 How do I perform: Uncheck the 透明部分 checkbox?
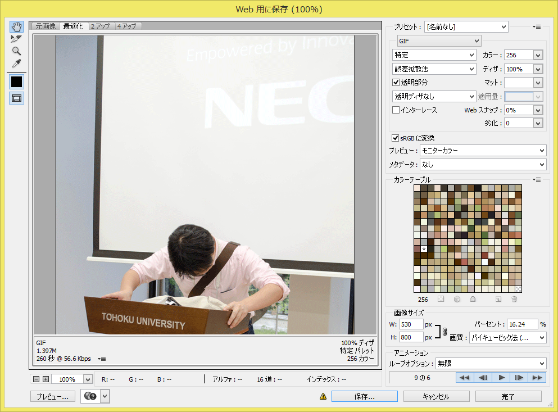(x=396, y=83)
